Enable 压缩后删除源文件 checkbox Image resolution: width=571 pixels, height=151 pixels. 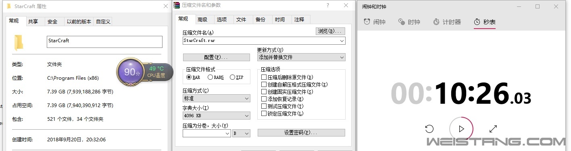coord(288,77)
